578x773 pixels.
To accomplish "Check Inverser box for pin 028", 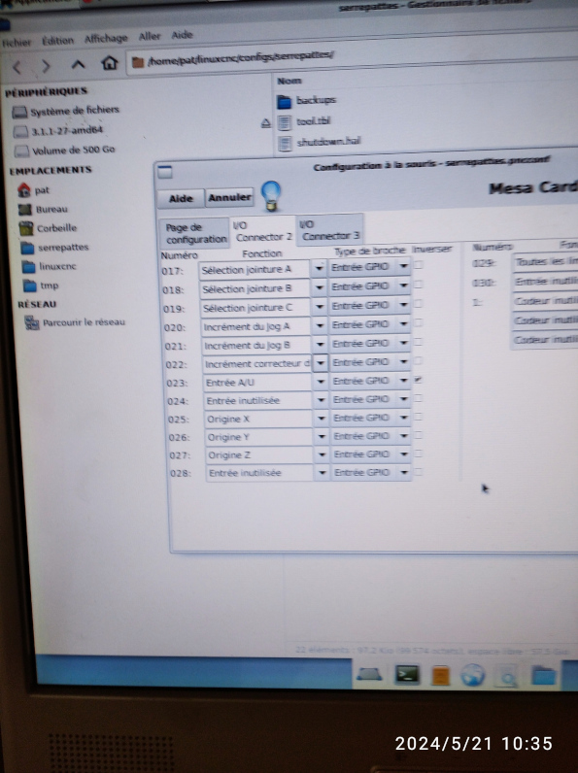I will click(x=419, y=471).
